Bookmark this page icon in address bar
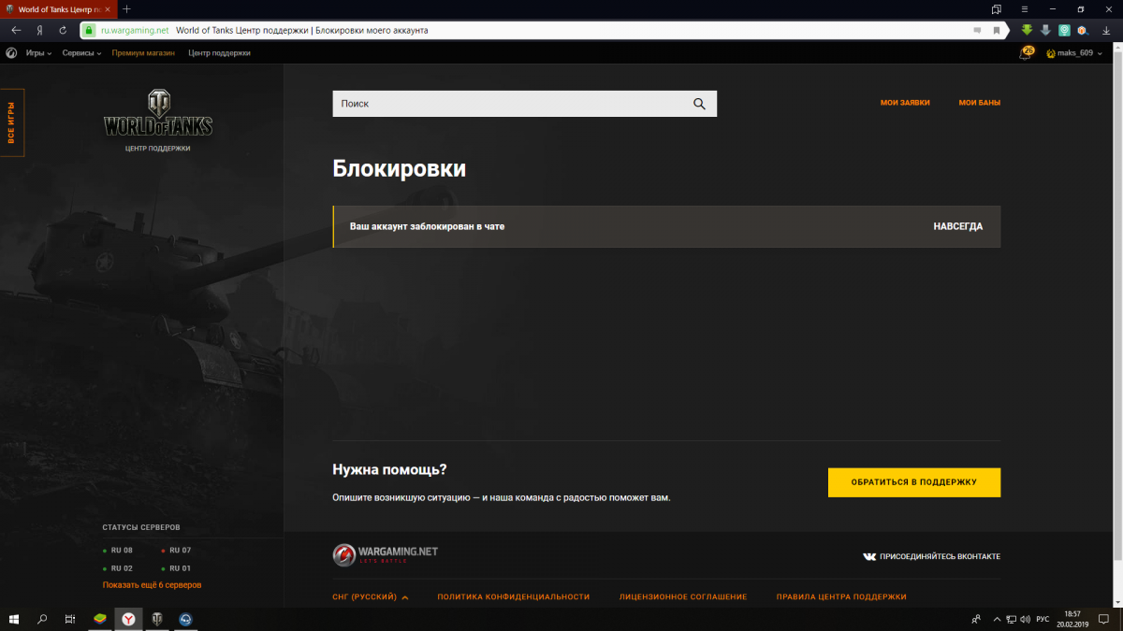Viewport: 1123px width, 631px height. point(997,30)
